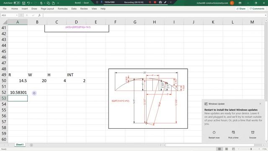Open the Help tab
Screen dimensions: 268x151
(103, 8)
